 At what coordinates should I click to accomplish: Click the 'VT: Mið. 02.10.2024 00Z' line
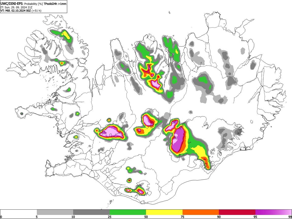coord(16,11)
